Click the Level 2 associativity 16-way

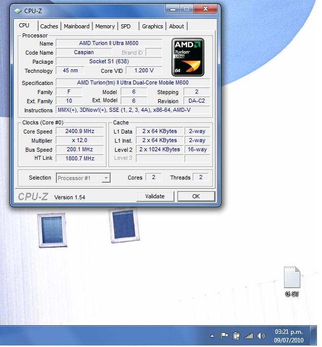[197, 149]
